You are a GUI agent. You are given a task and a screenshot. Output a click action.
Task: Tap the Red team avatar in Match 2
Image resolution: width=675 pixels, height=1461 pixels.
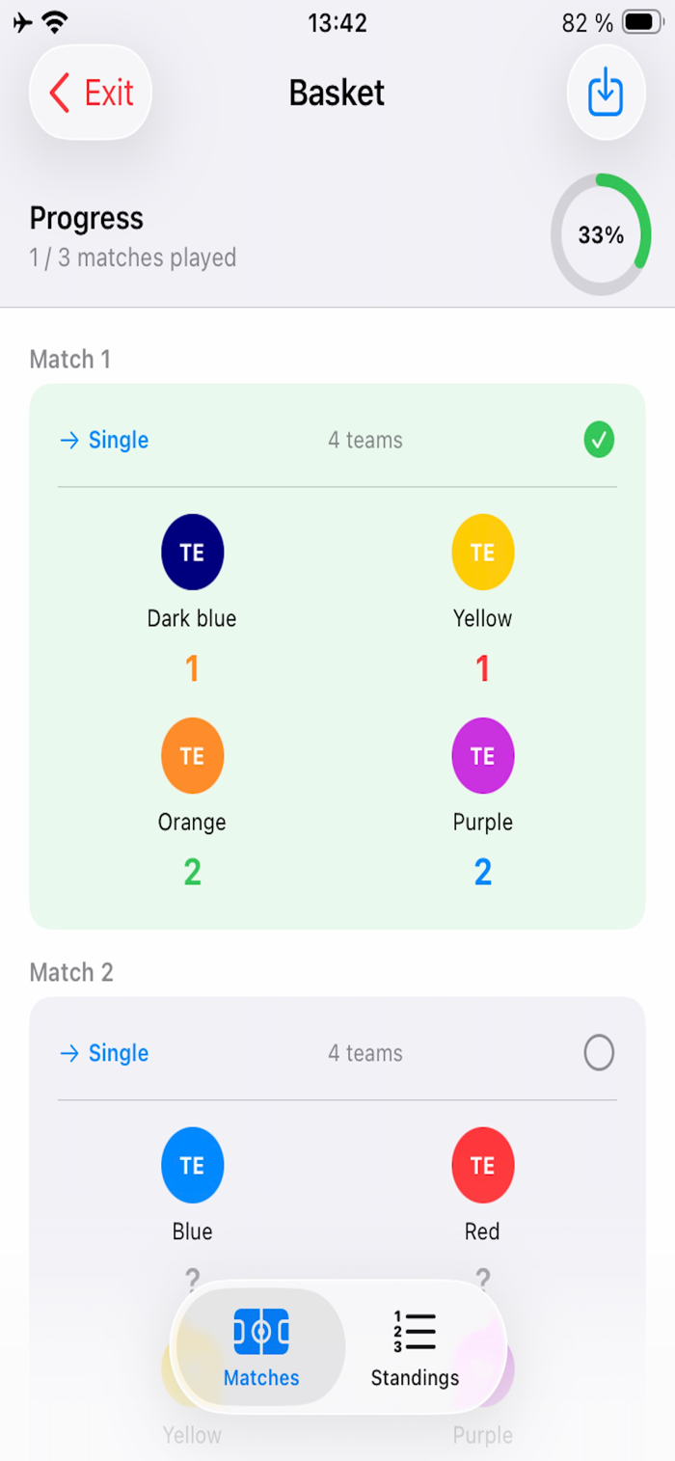click(x=483, y=1165)
